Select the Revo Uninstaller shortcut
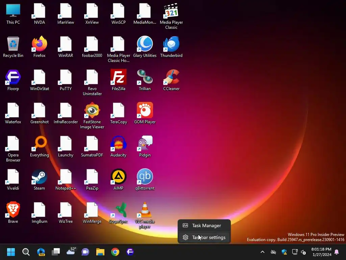 (x=92, y=83)
